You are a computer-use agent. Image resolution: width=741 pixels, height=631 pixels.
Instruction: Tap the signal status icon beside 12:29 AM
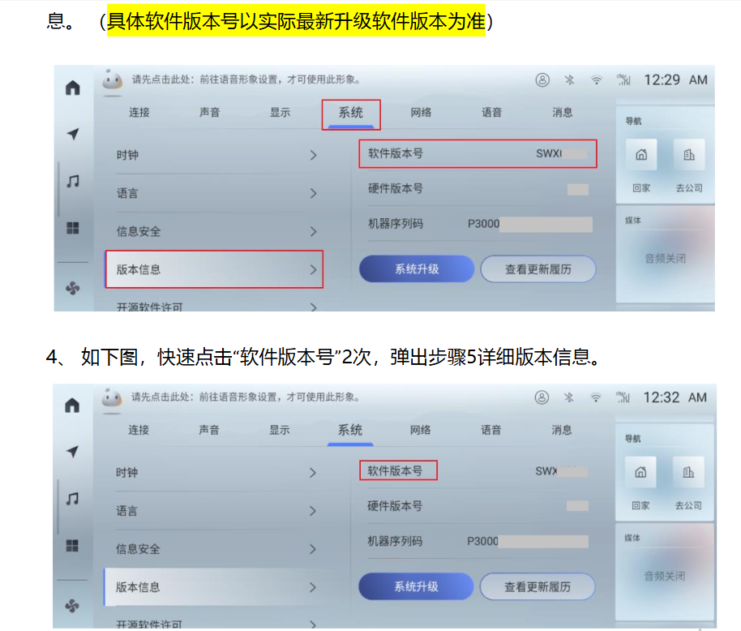[x=623, y=79]
